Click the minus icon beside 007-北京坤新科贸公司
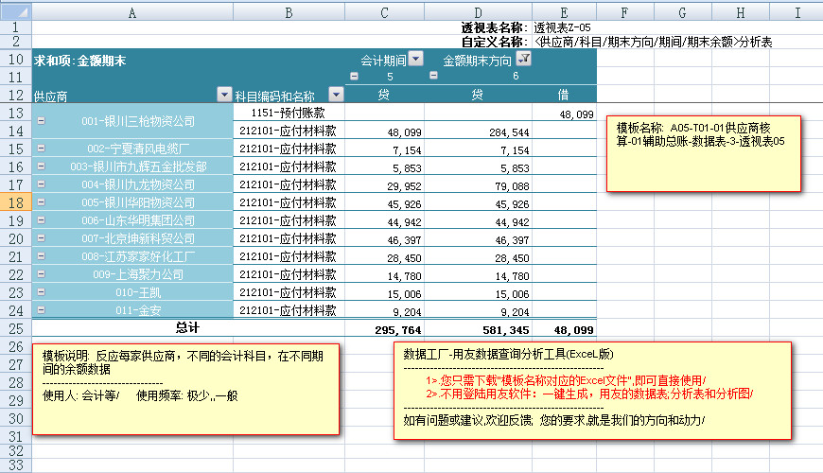The width and height of the screenshot is (823, 473). [41, 238]
